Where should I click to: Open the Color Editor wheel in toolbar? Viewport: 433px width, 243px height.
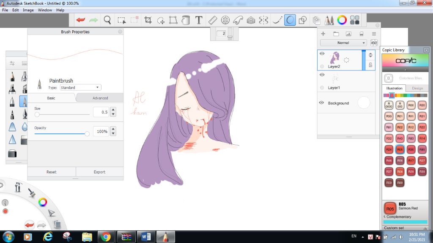[342, 20]
